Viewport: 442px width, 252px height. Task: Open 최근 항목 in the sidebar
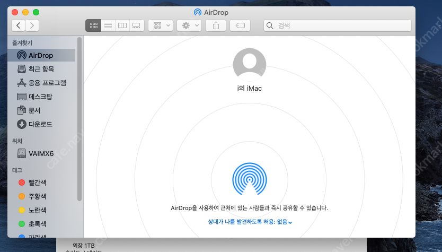tap(41, 69)
